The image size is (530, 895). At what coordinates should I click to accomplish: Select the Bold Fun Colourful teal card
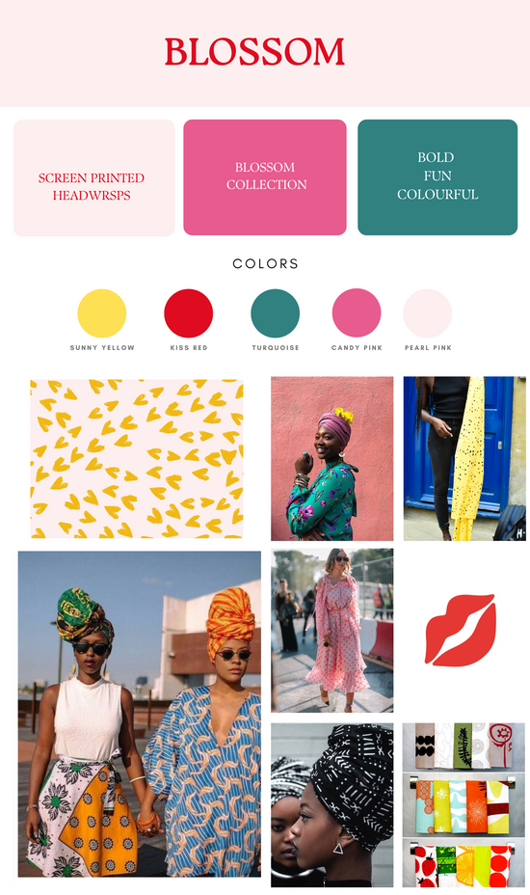437,176
